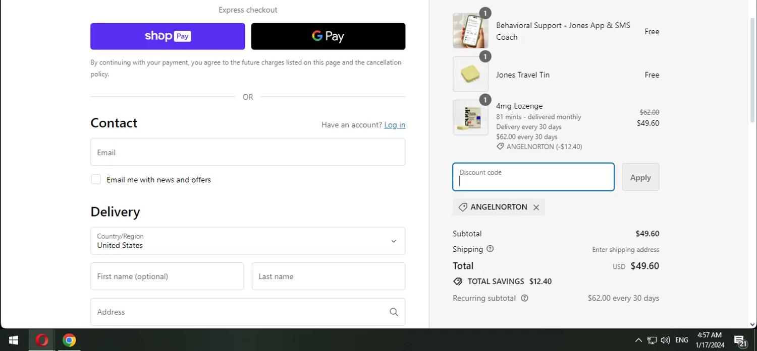Show hidden system tray icons

(638, 340)
